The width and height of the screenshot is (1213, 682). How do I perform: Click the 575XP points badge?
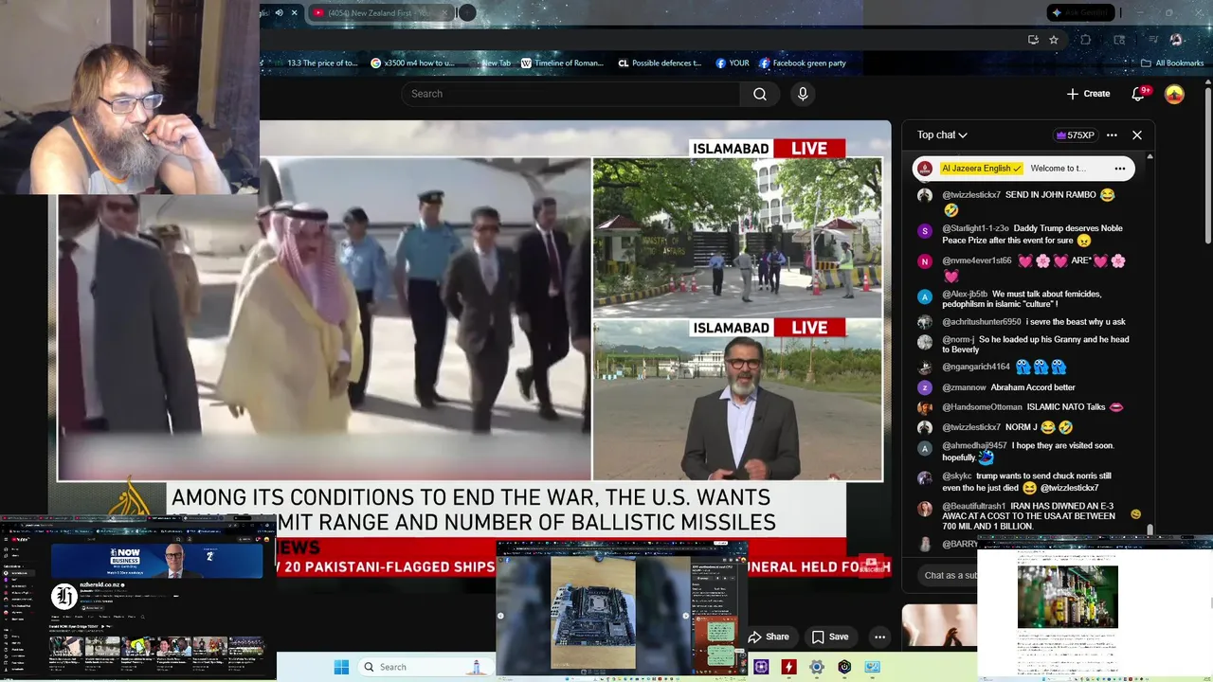pos(1075,135)
